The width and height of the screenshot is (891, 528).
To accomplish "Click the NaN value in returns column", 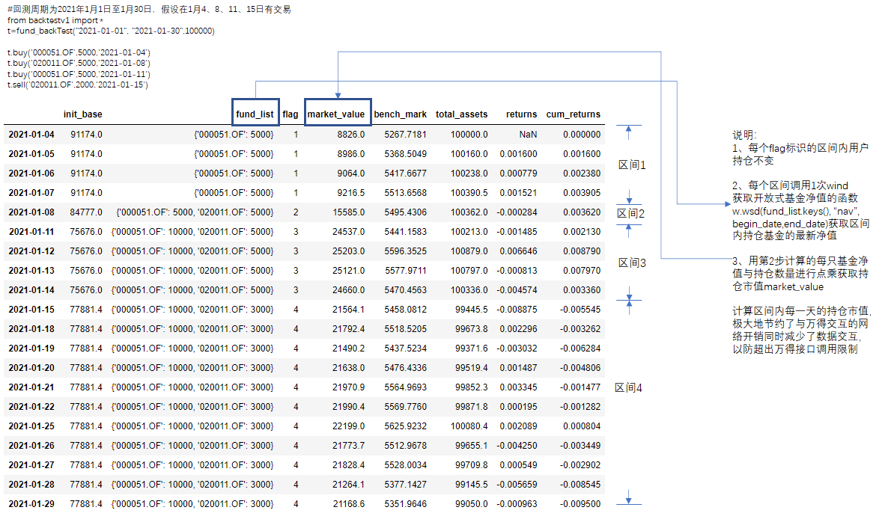I will 527,135.
